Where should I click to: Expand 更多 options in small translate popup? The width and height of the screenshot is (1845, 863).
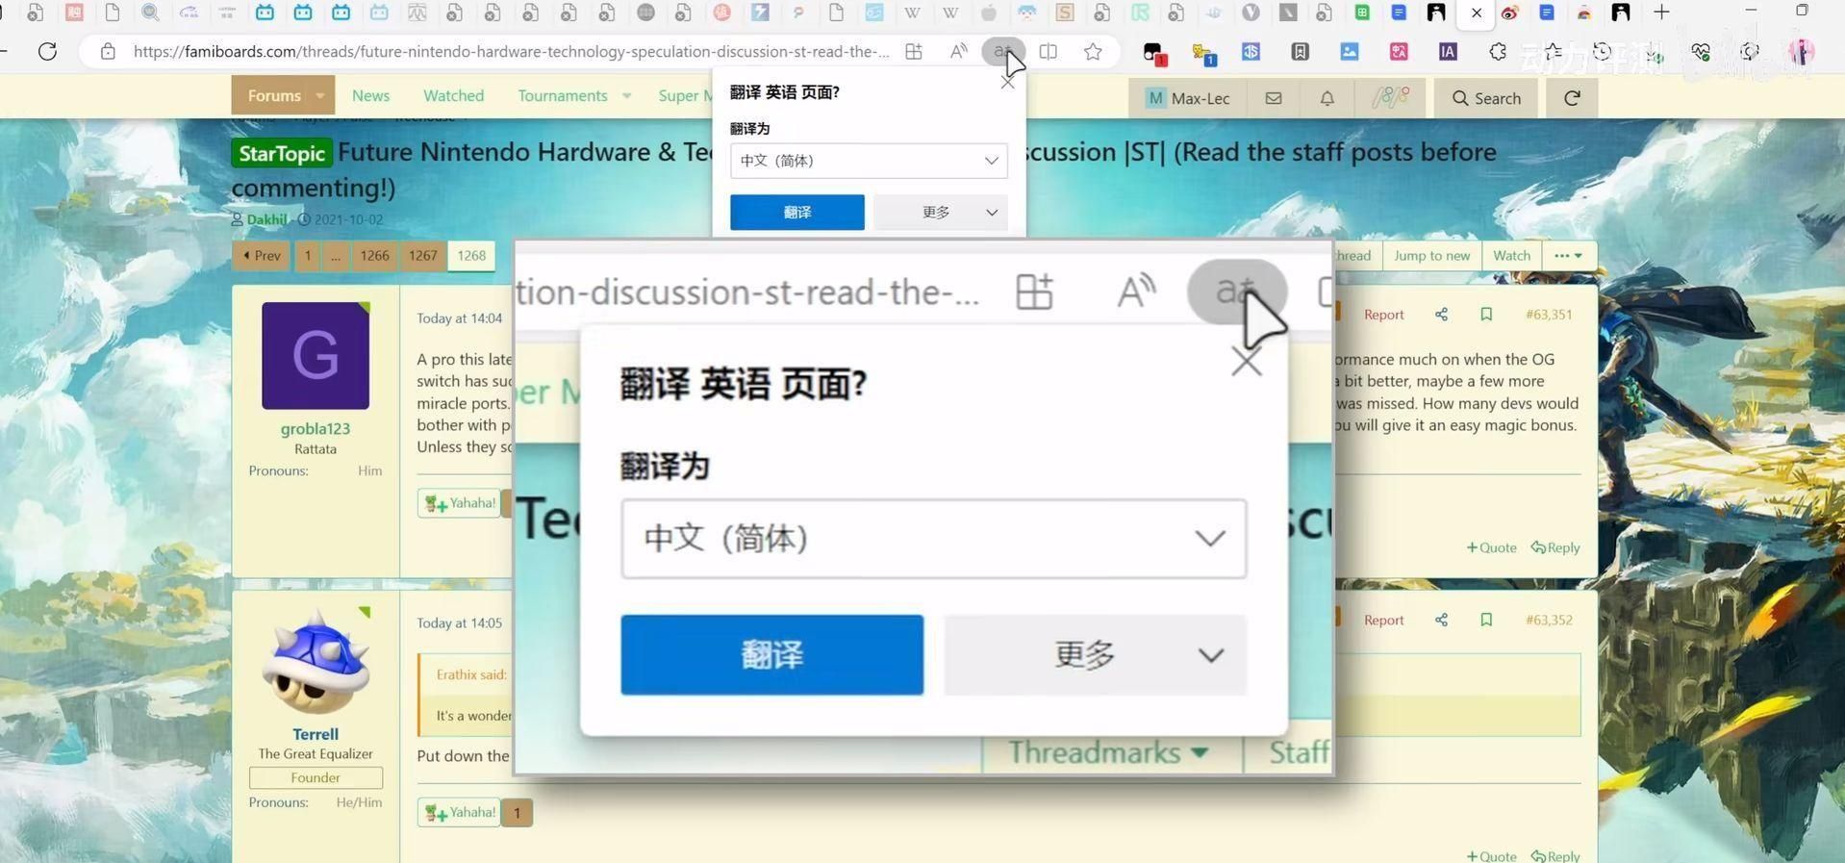click(x=940, y=213)
